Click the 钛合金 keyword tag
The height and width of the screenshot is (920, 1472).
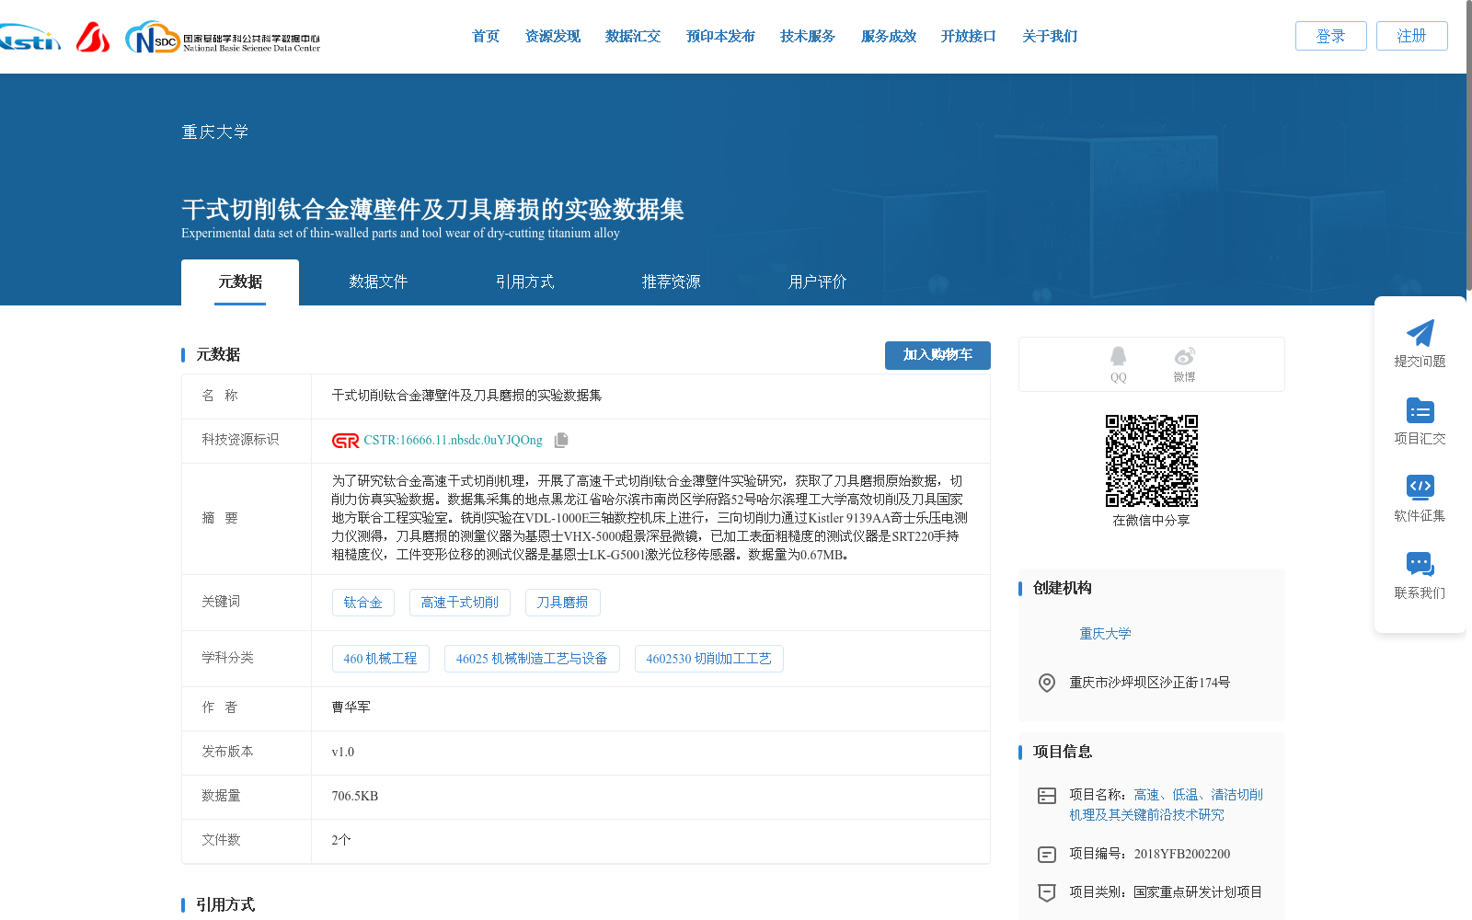(x=362, y=602)
